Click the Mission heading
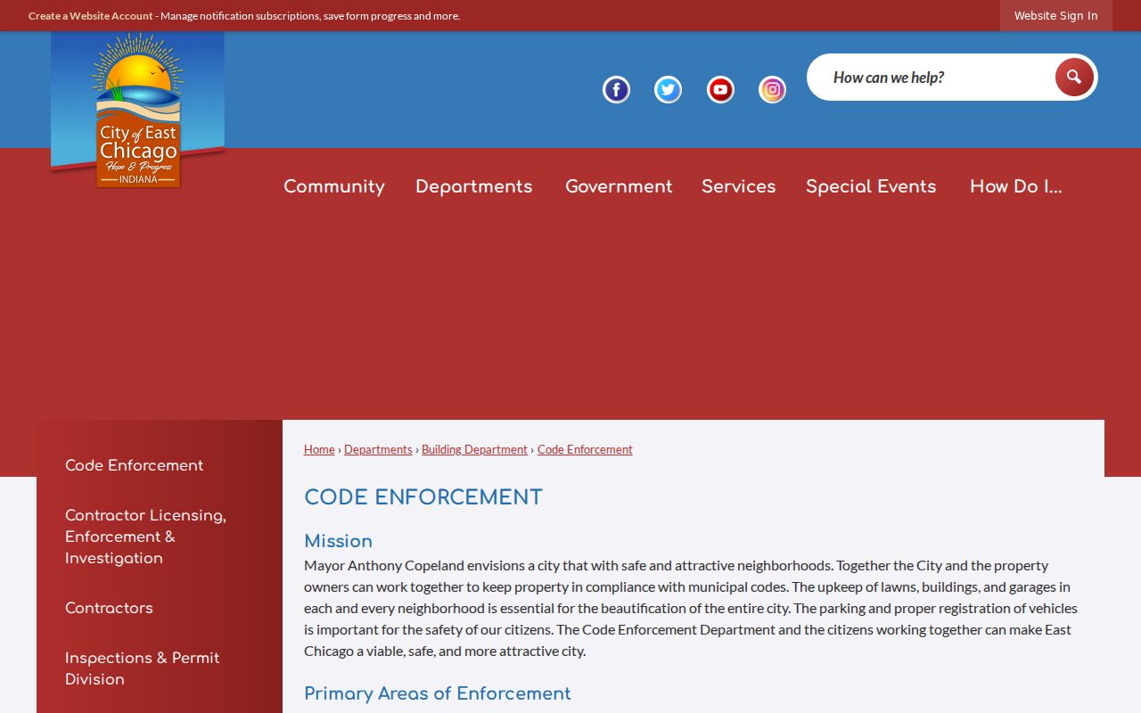This screenshot has width=1141, height=713. (339, 541)
